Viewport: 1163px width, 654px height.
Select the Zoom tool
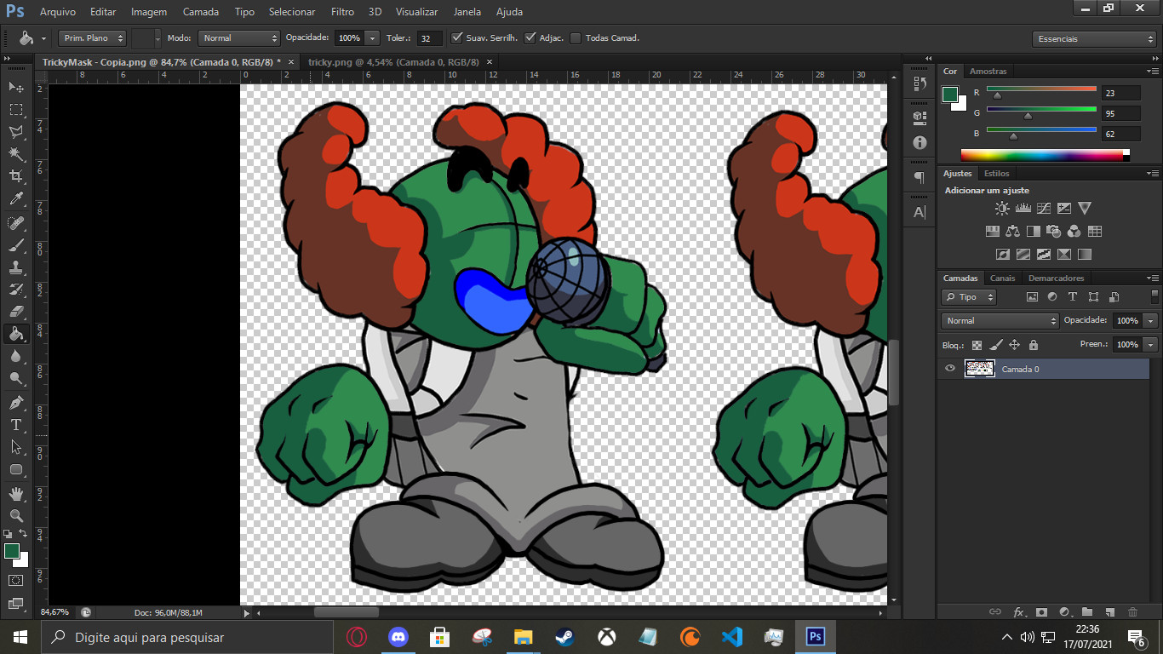click(16, 516)
